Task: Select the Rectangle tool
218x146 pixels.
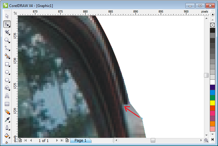Action: pyautogui.click(x=7, y=64)
